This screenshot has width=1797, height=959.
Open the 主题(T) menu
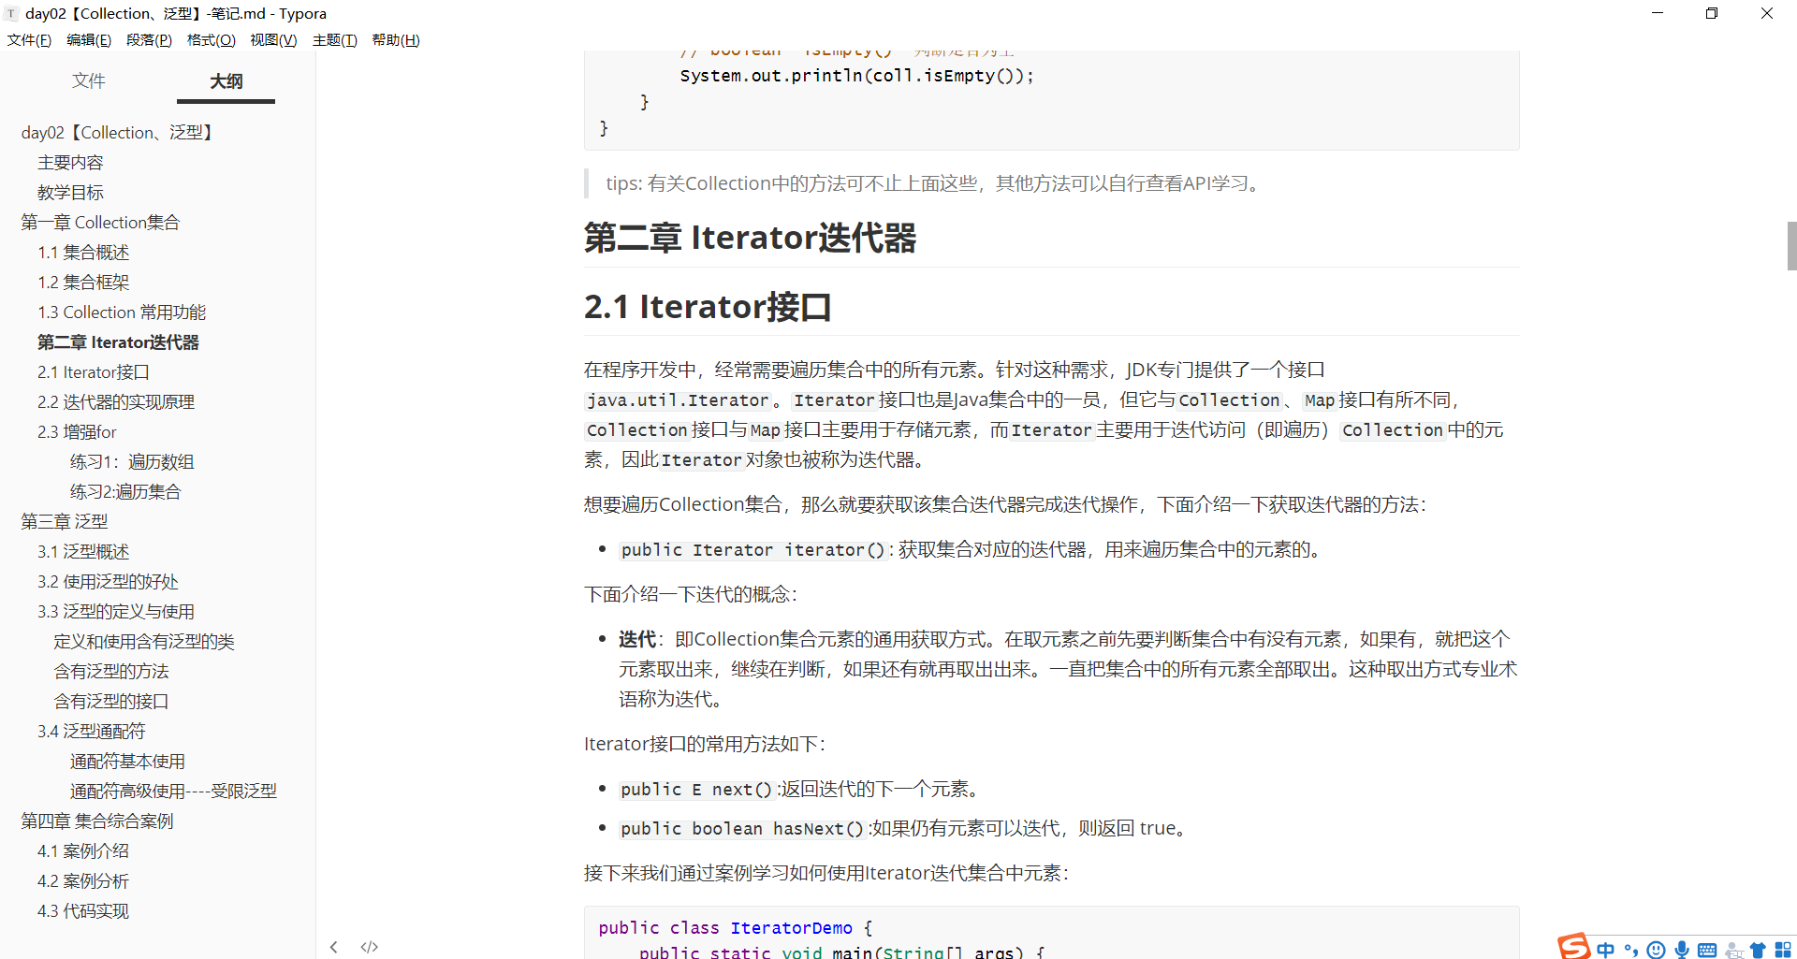(x=334, y=39)
